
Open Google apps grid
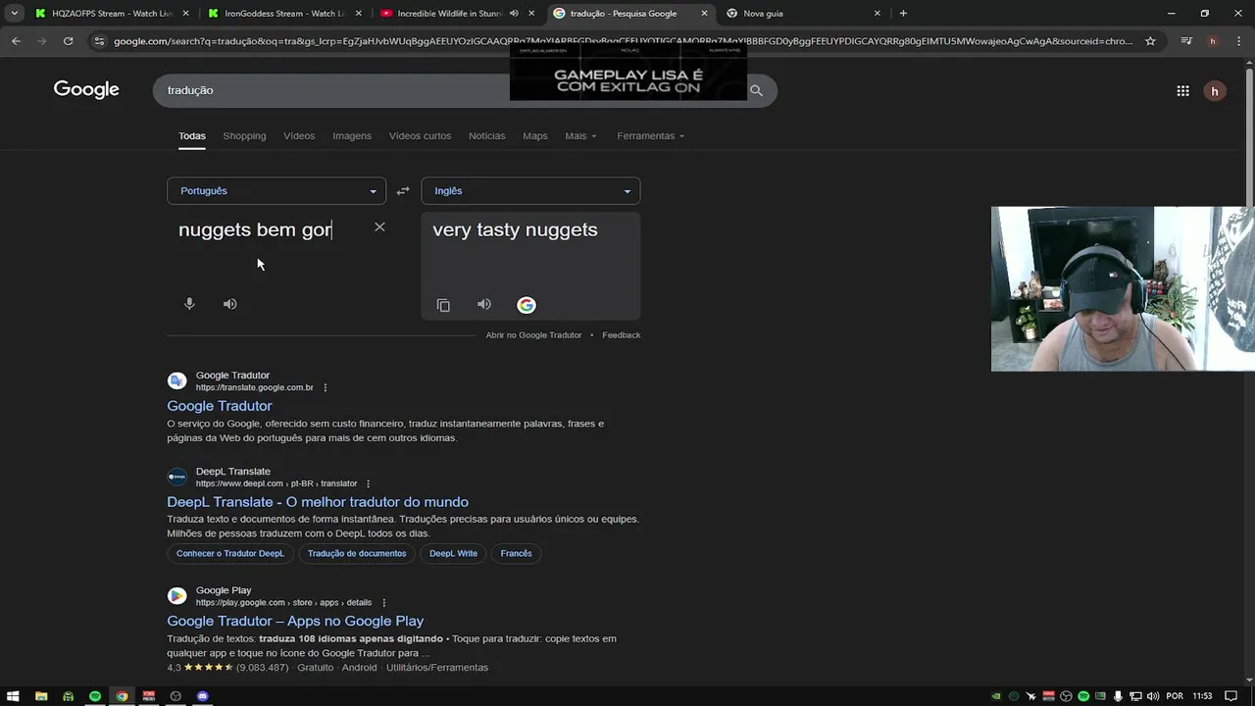[1182, 90]
